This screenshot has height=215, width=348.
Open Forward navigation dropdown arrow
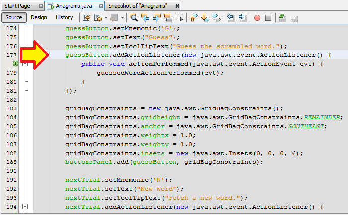coord(122,18)
